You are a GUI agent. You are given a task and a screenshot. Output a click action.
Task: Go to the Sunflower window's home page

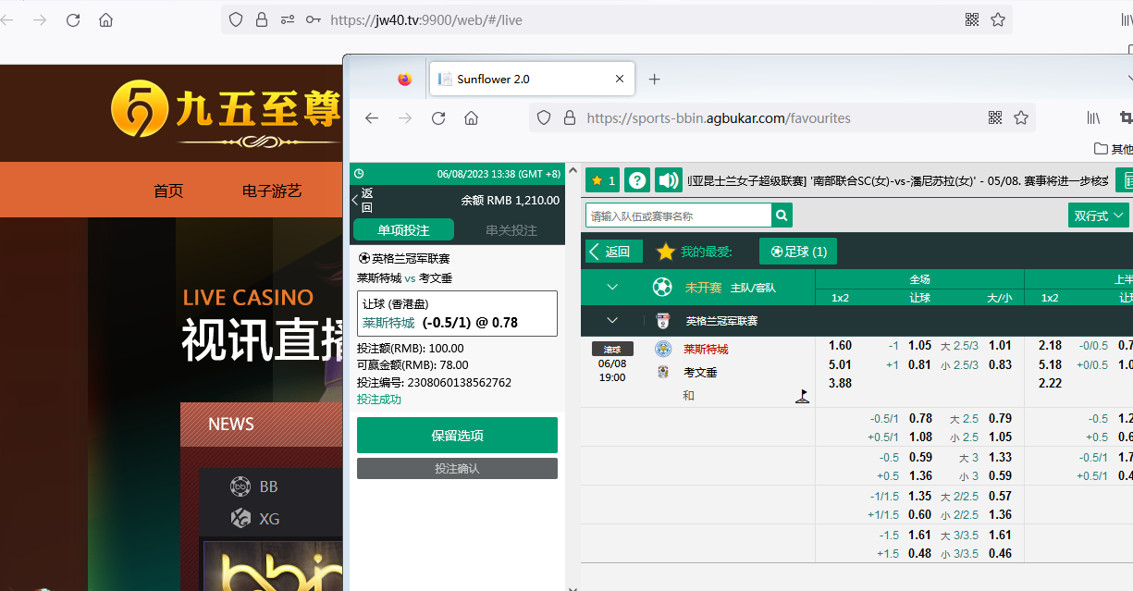(472, 118)
